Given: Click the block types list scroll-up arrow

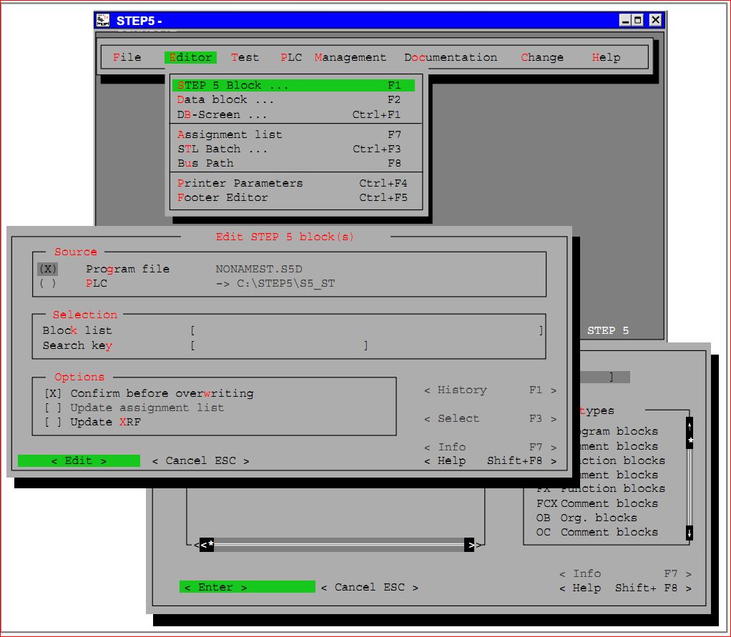Looking at the screenshot, I should tap(690, 425).
